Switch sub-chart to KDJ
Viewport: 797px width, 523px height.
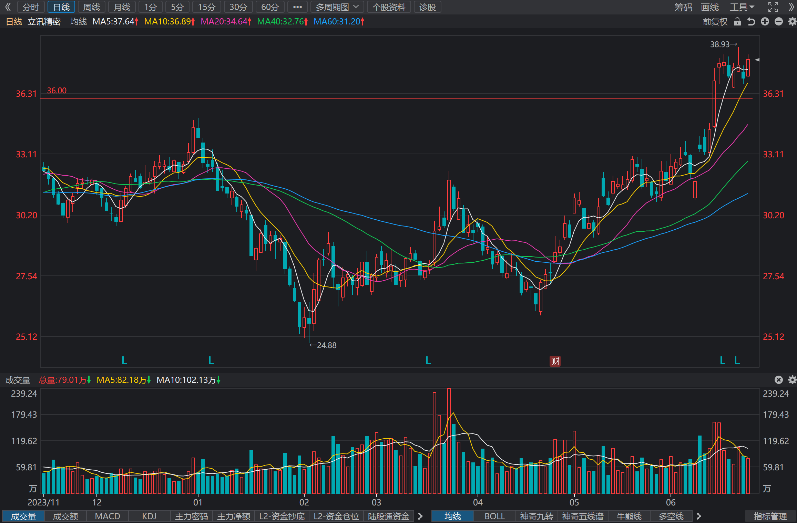[x=150, y=516]
